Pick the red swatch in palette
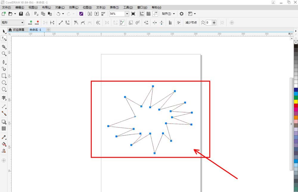The width and height of the screenshot is (298, 192). point(296,105)
